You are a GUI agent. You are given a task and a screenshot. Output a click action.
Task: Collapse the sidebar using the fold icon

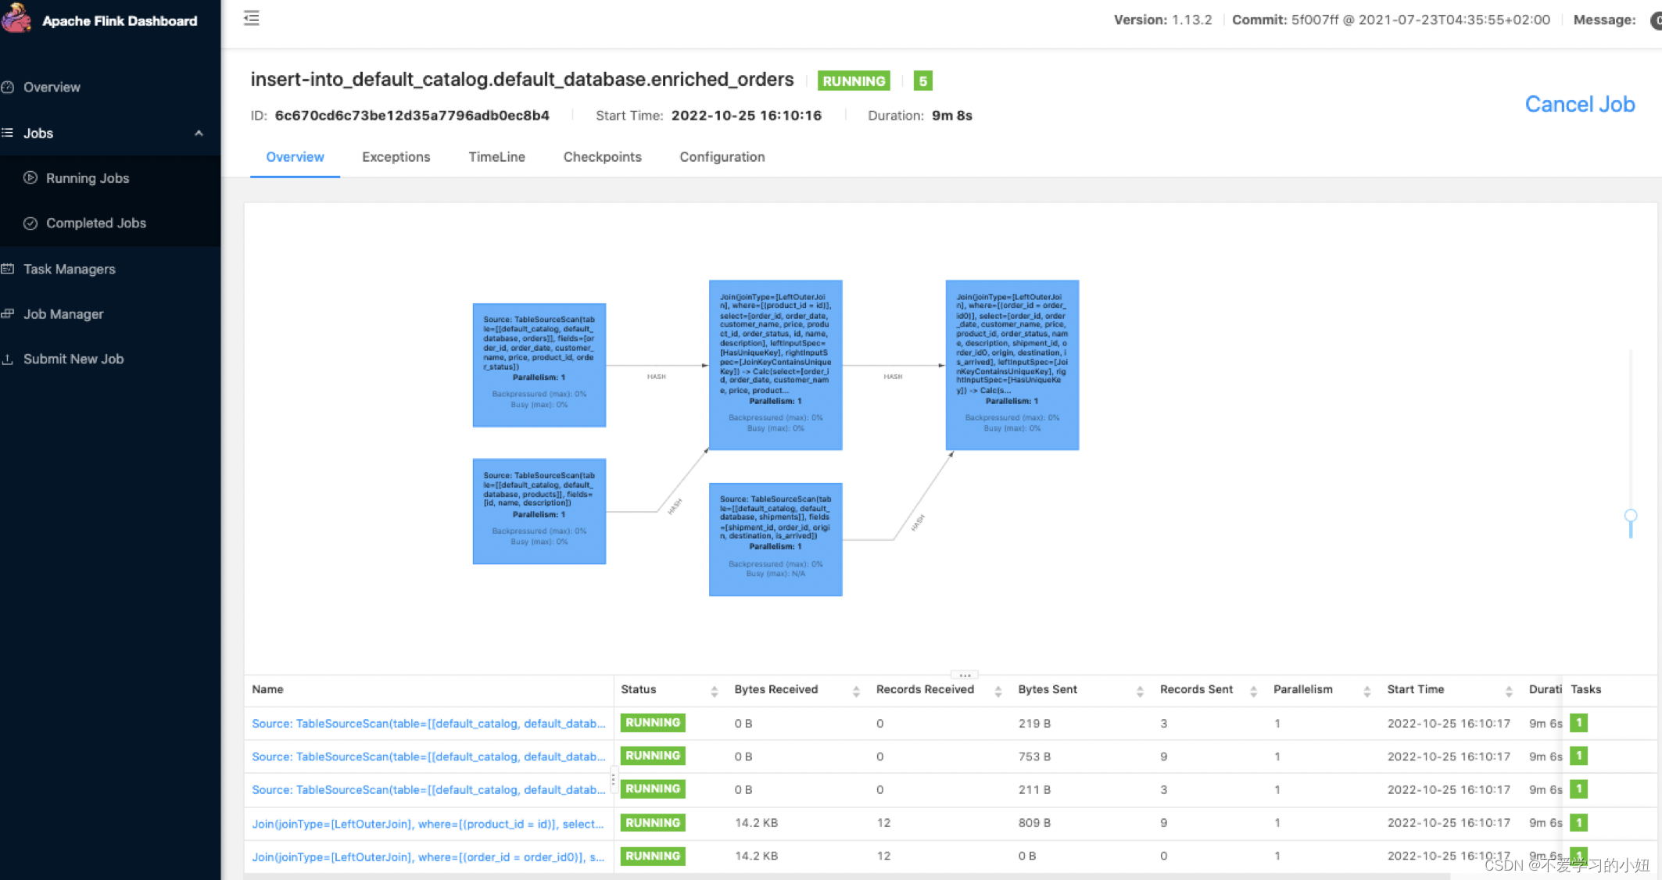(251, 18)
